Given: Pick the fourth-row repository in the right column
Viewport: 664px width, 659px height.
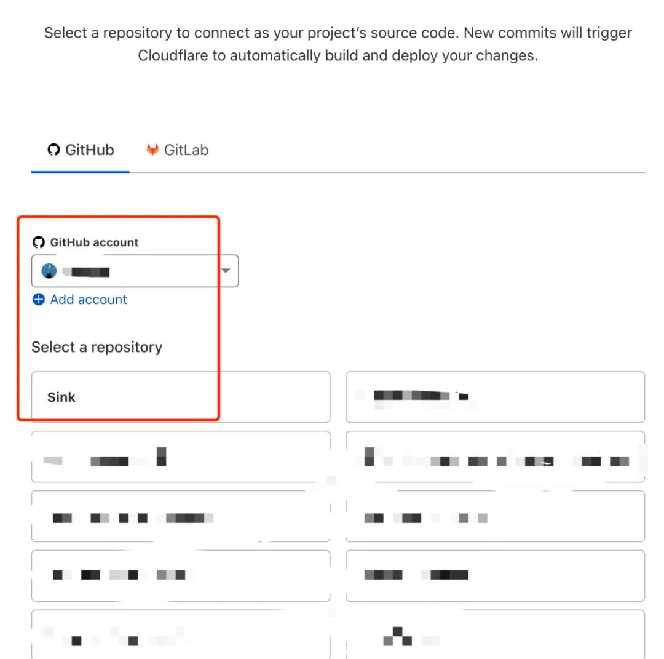Looking at the screenshot, I should pyautogui.click(x=495, y=575).
